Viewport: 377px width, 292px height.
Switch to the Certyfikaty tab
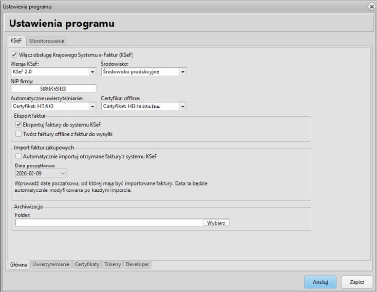[x=87, y=264]
